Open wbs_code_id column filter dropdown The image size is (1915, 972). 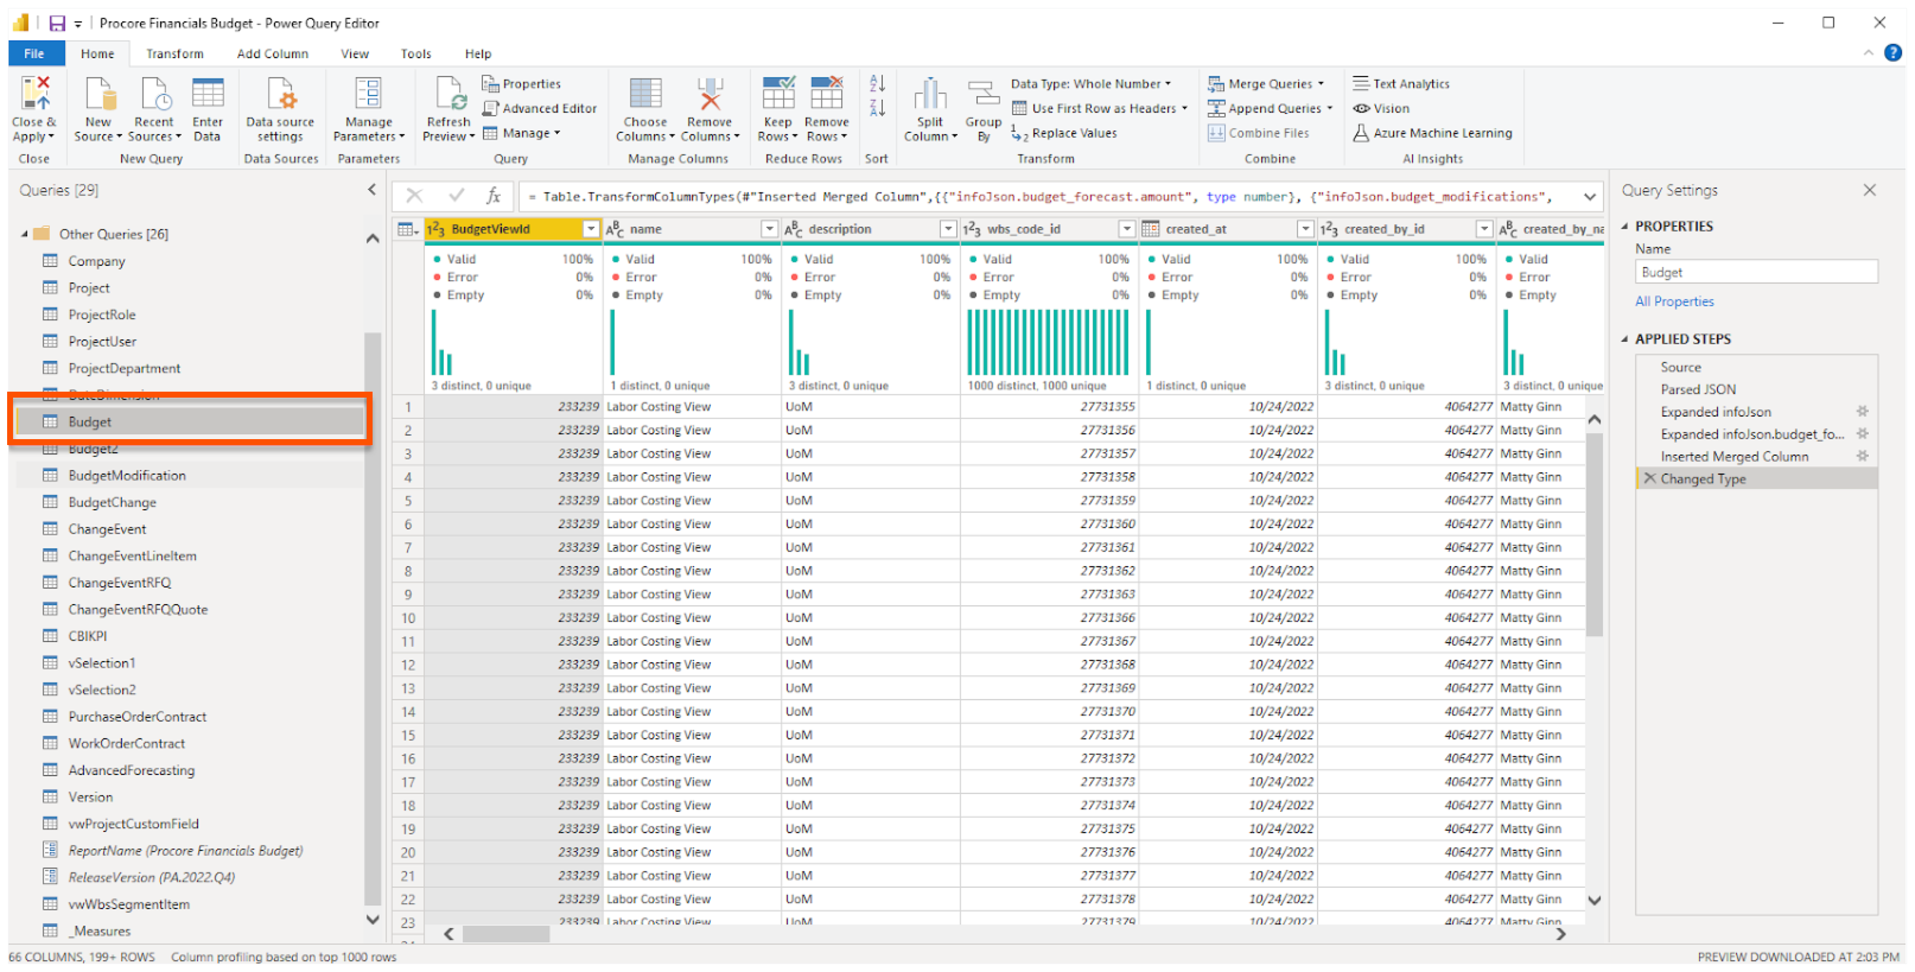(1127, 229)
